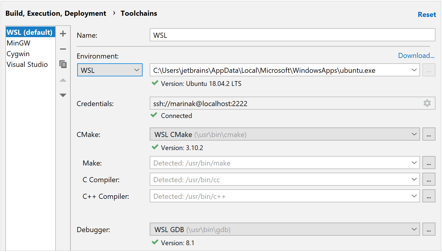This screenshot has height=252, width=442.
Task: Click the Download... link
Action: click(x=416, y=56)
